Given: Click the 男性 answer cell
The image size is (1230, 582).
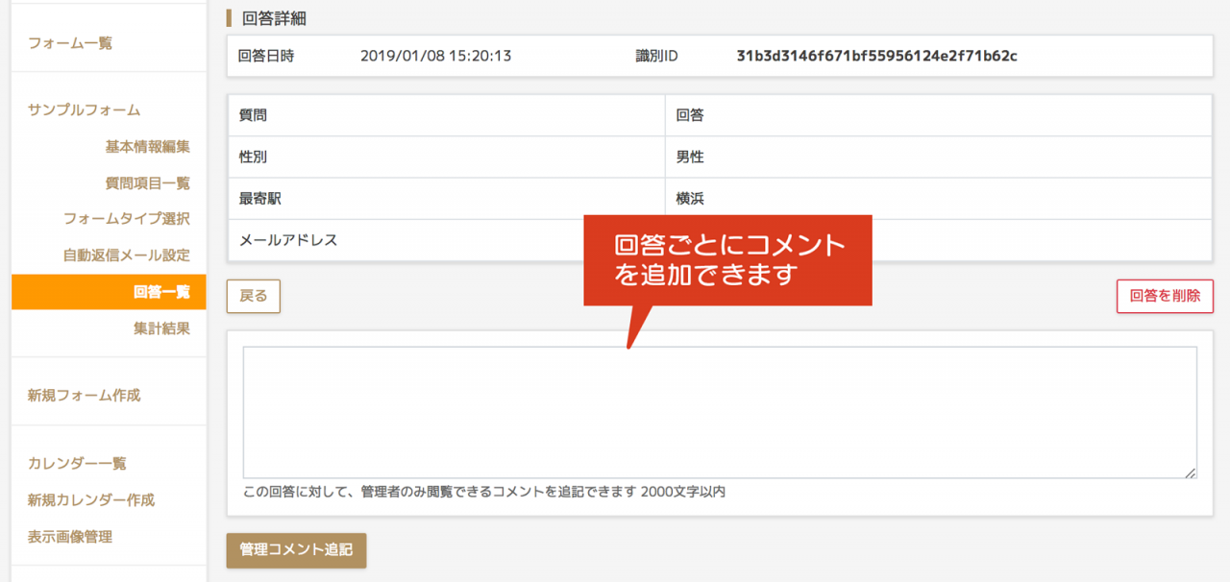Looking at the screenshot, I should click(x=938, y=157).
